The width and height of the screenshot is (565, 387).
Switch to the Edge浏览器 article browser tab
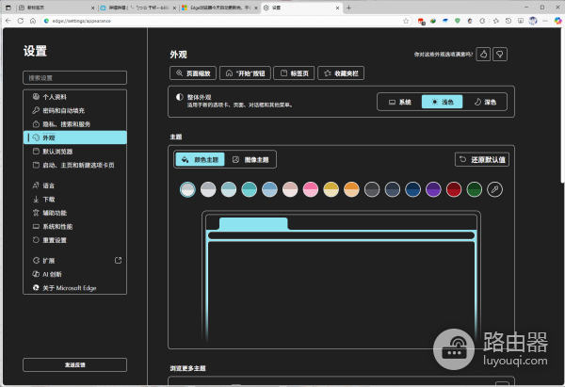[219, 8]
